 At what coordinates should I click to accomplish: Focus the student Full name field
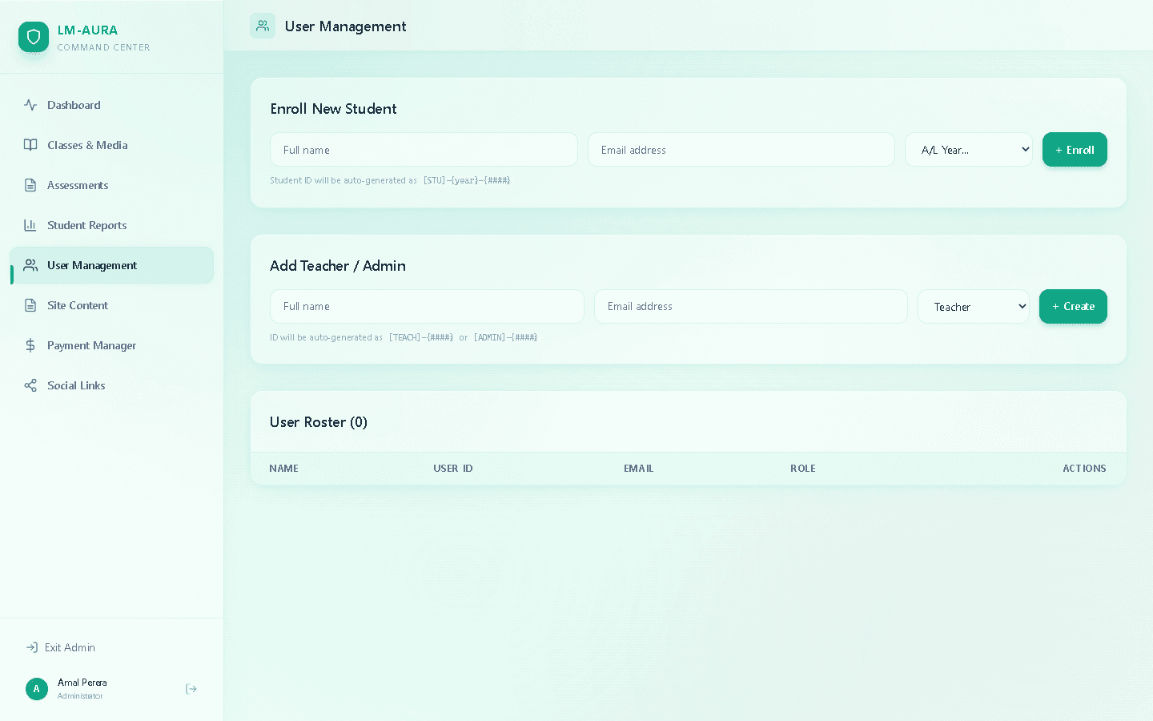pyautogui.click(x=424, y=150)
